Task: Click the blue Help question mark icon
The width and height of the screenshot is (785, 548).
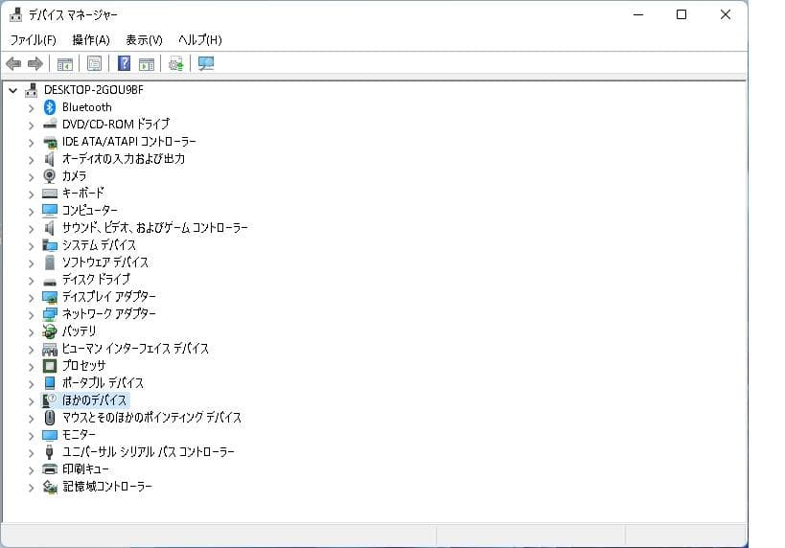Action: pos(124,63)
